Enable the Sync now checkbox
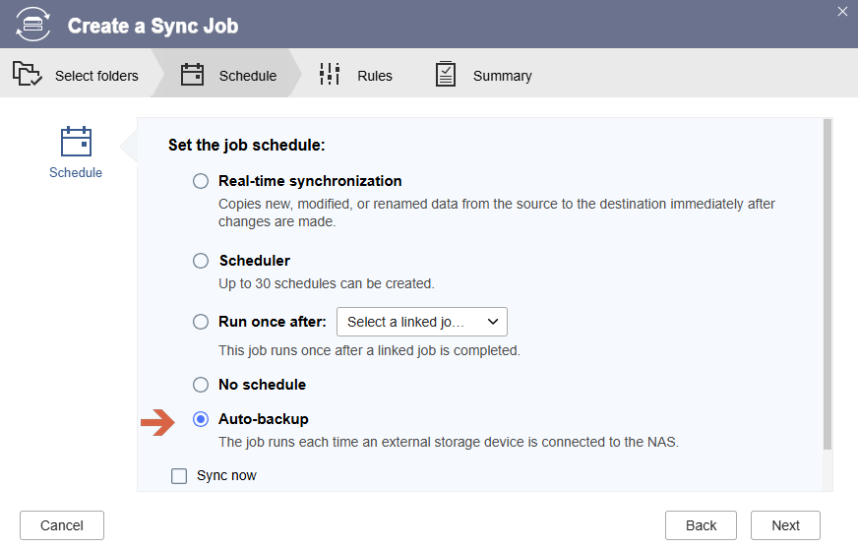 click(x=179, y=476)
